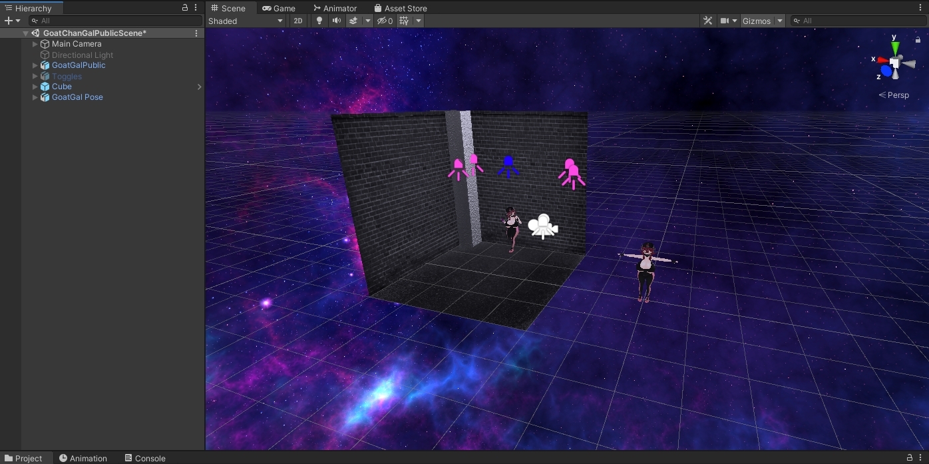
Task: Toggle scene audio with the speaker icon
Action: click(337, 21)
